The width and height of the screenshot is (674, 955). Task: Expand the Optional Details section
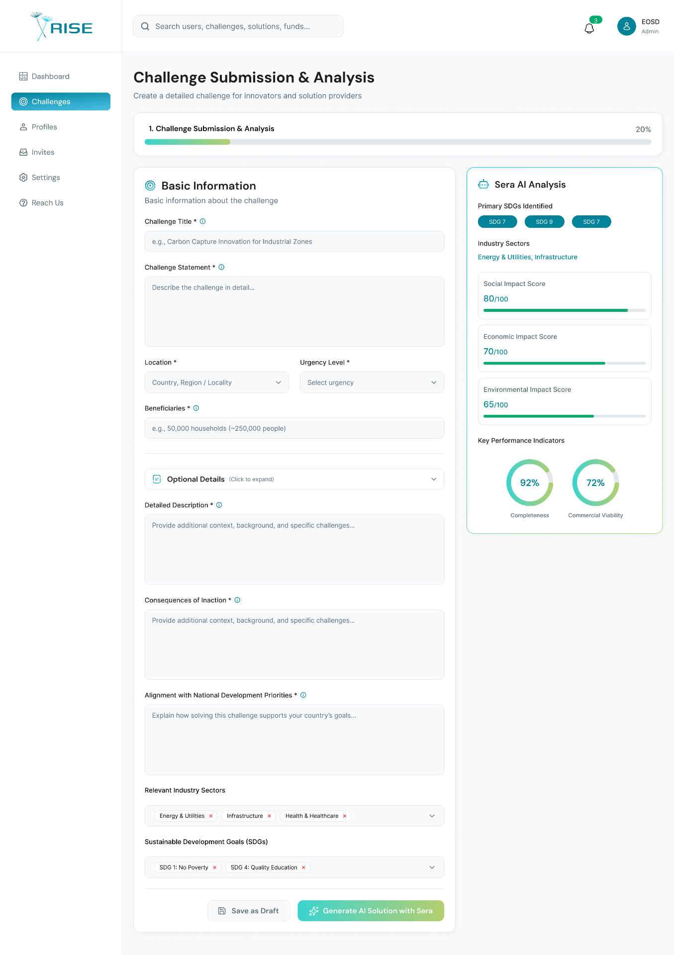coord(294,479)
